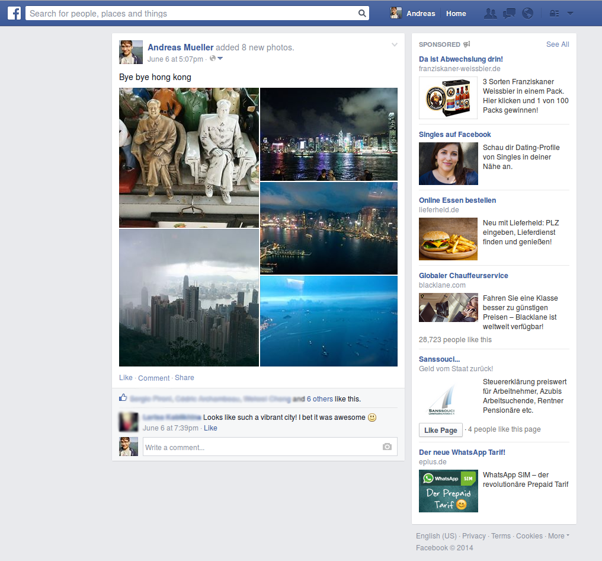Open the post options chevron
Image resolution: width=602 pixels, height=561 pixels.
point(394,44)
